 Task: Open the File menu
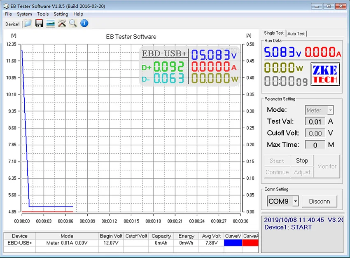(x=8, y=14)
